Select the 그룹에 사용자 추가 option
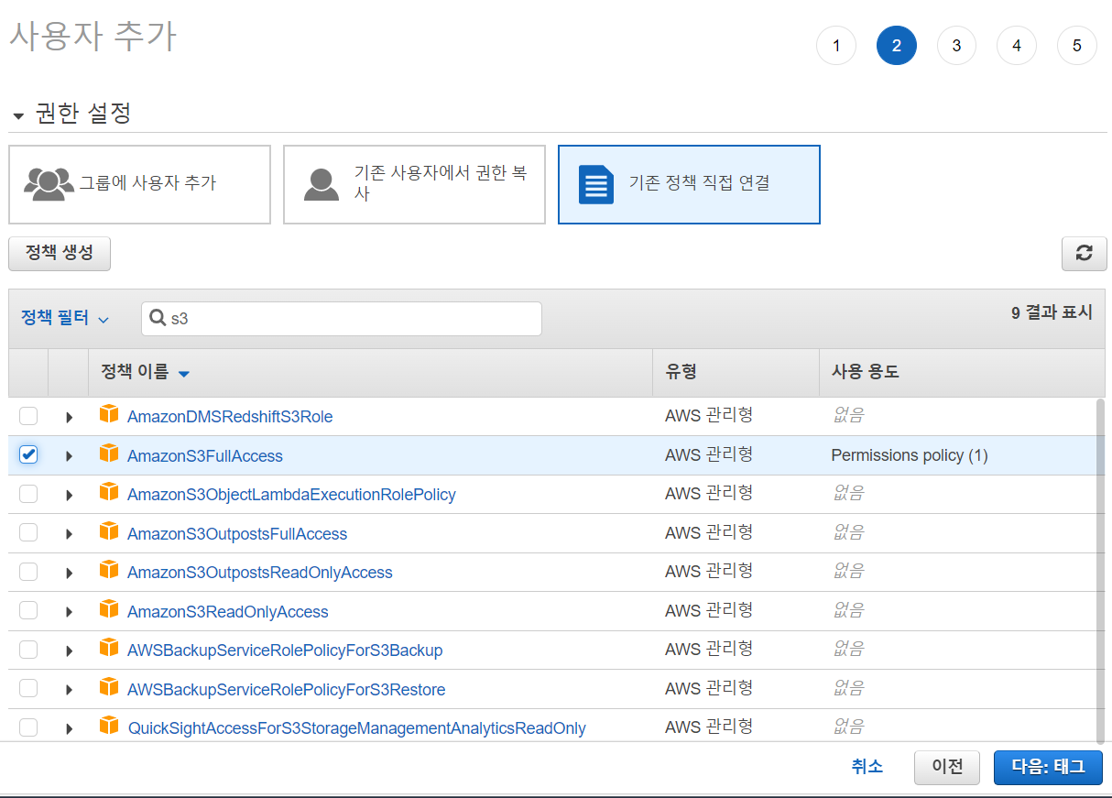This screenshot has width=1112, height=798. tap(139, 184)
